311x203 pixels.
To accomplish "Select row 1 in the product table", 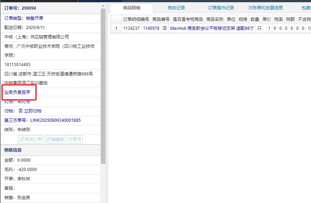I will pos(116,28).
